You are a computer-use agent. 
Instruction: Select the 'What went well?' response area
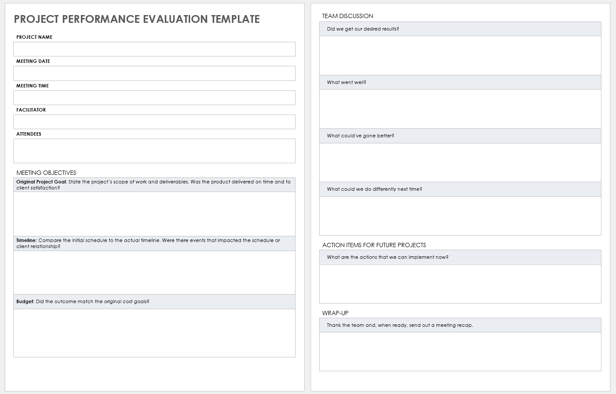coord(459,109)
